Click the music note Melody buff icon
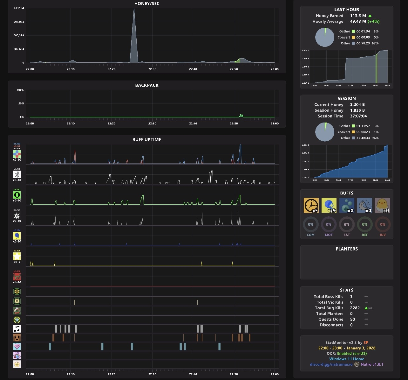This screenshot has width=408, height=380. tap(17, 329)
